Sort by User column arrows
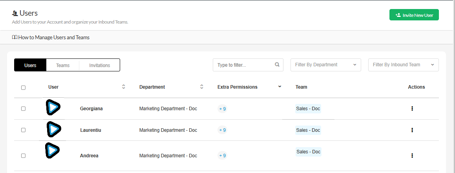455x173 pixels. click(x=124, y=87)
